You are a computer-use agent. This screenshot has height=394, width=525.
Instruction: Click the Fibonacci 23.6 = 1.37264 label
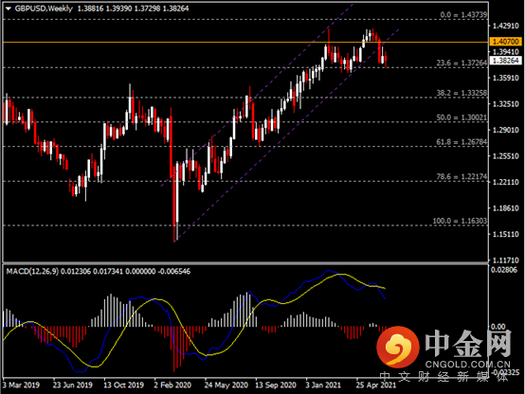pyautogui.click(x=462, y=63)
